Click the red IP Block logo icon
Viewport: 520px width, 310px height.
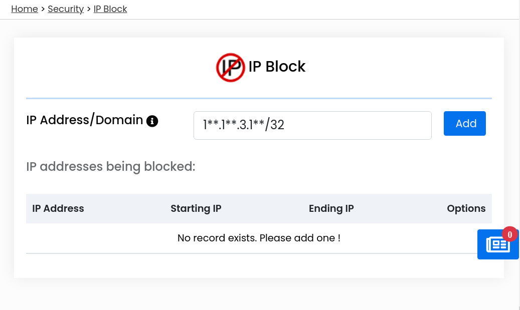click(231, 68)
